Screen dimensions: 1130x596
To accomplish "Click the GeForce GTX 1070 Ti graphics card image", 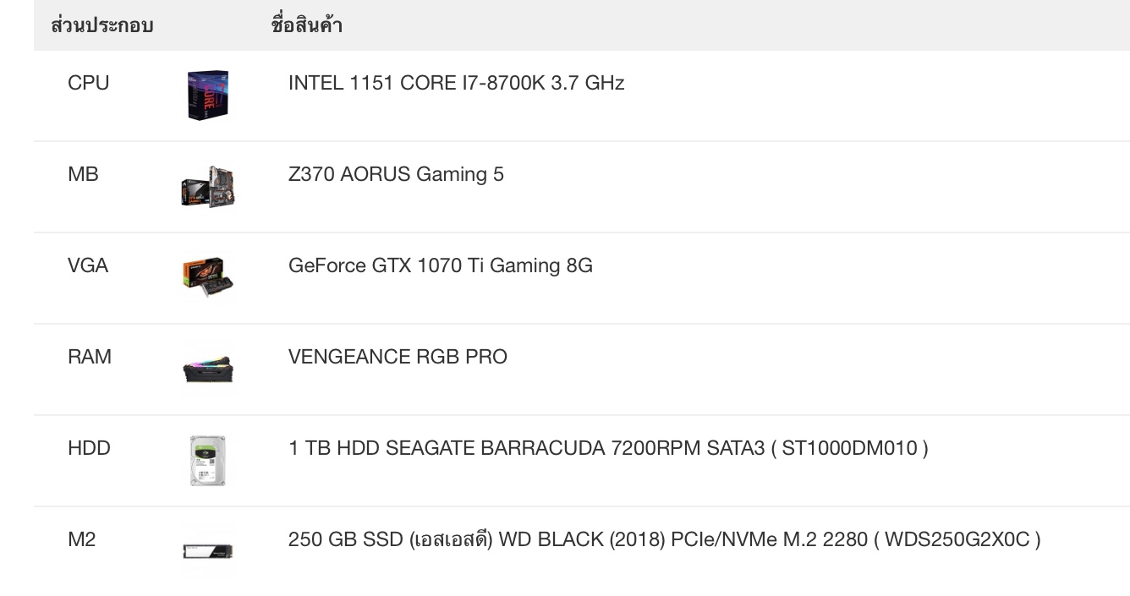I will pyautogui.click(x=208, y=278).
